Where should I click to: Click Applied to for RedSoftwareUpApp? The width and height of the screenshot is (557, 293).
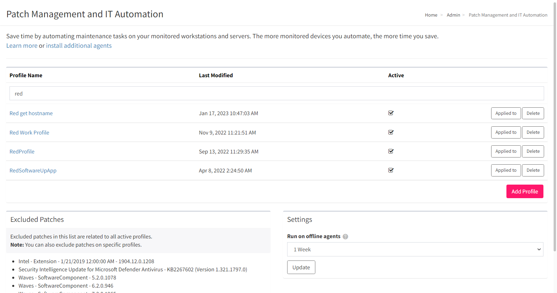pos(506,170)
